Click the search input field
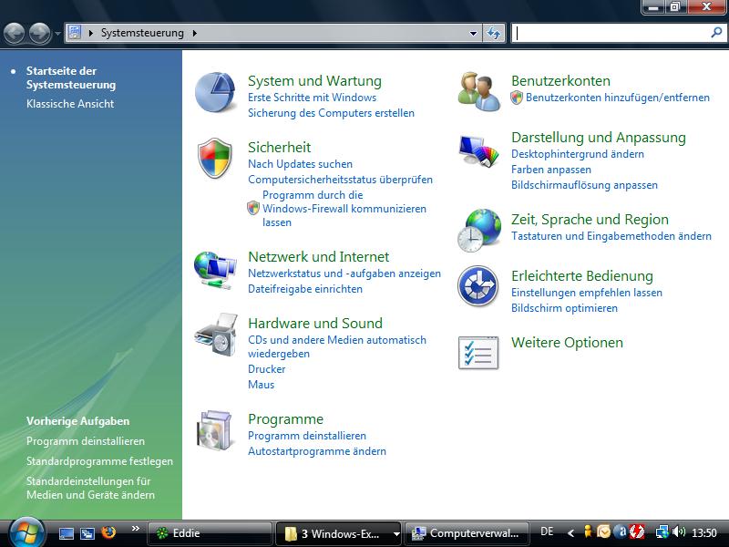This screenshot has width=729, height=547. tap(611, 33)
